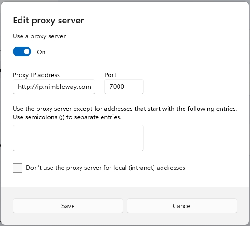The image size is (250, 226).
Task: Click the gray footer area between buttons
Action: pyautogui.click(x=125, y=206)
